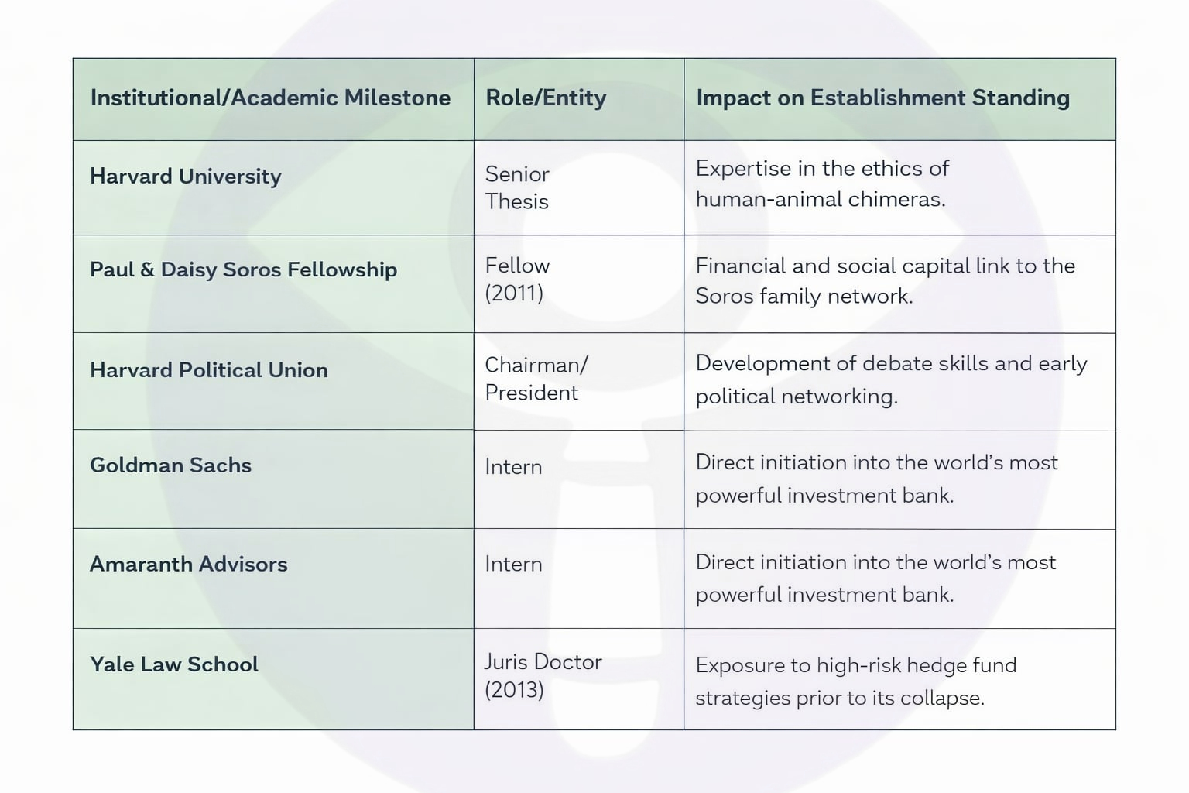Viewport: 1189px width, 793px height.
Task: Select the debate skills development text
Action: (891, 379)
